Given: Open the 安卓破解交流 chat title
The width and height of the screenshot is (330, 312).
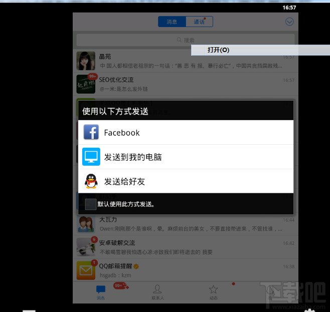Looking at the screenshot, I should click(x=117, y=243).
